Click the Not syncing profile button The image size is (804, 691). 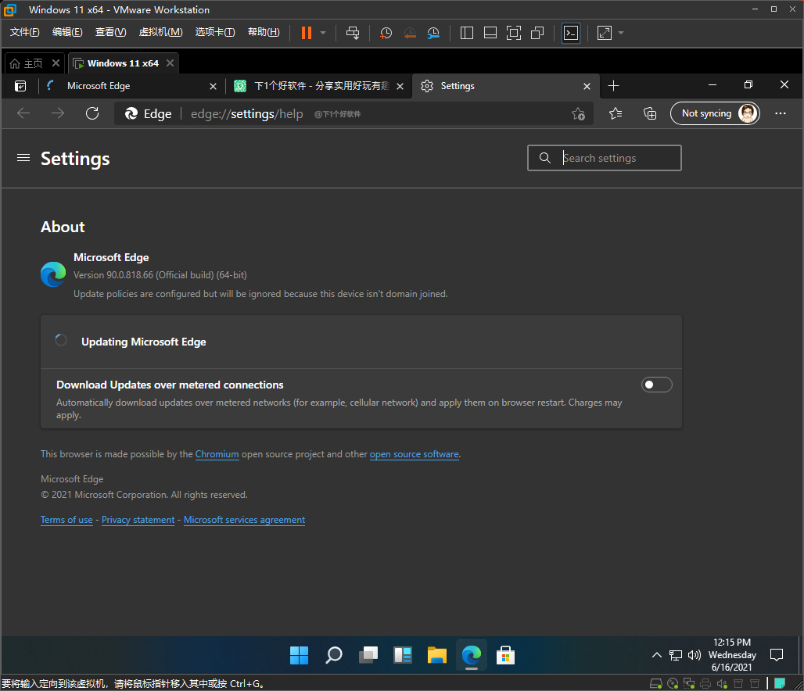(x=715, y=113)
